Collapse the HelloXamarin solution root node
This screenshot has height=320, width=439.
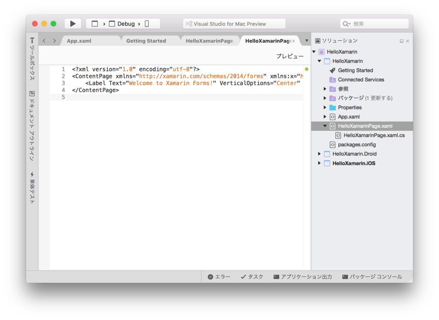314,52
